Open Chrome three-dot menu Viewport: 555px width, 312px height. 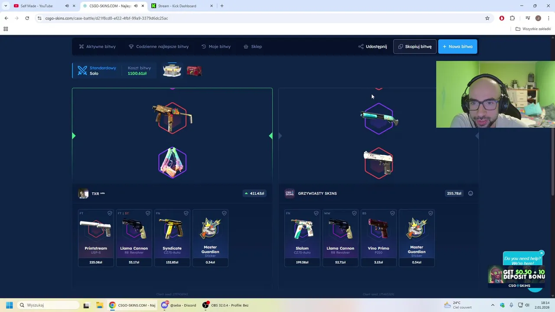549,18
